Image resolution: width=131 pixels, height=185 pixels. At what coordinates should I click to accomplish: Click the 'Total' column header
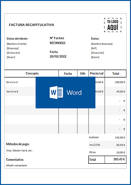point(115,74)
